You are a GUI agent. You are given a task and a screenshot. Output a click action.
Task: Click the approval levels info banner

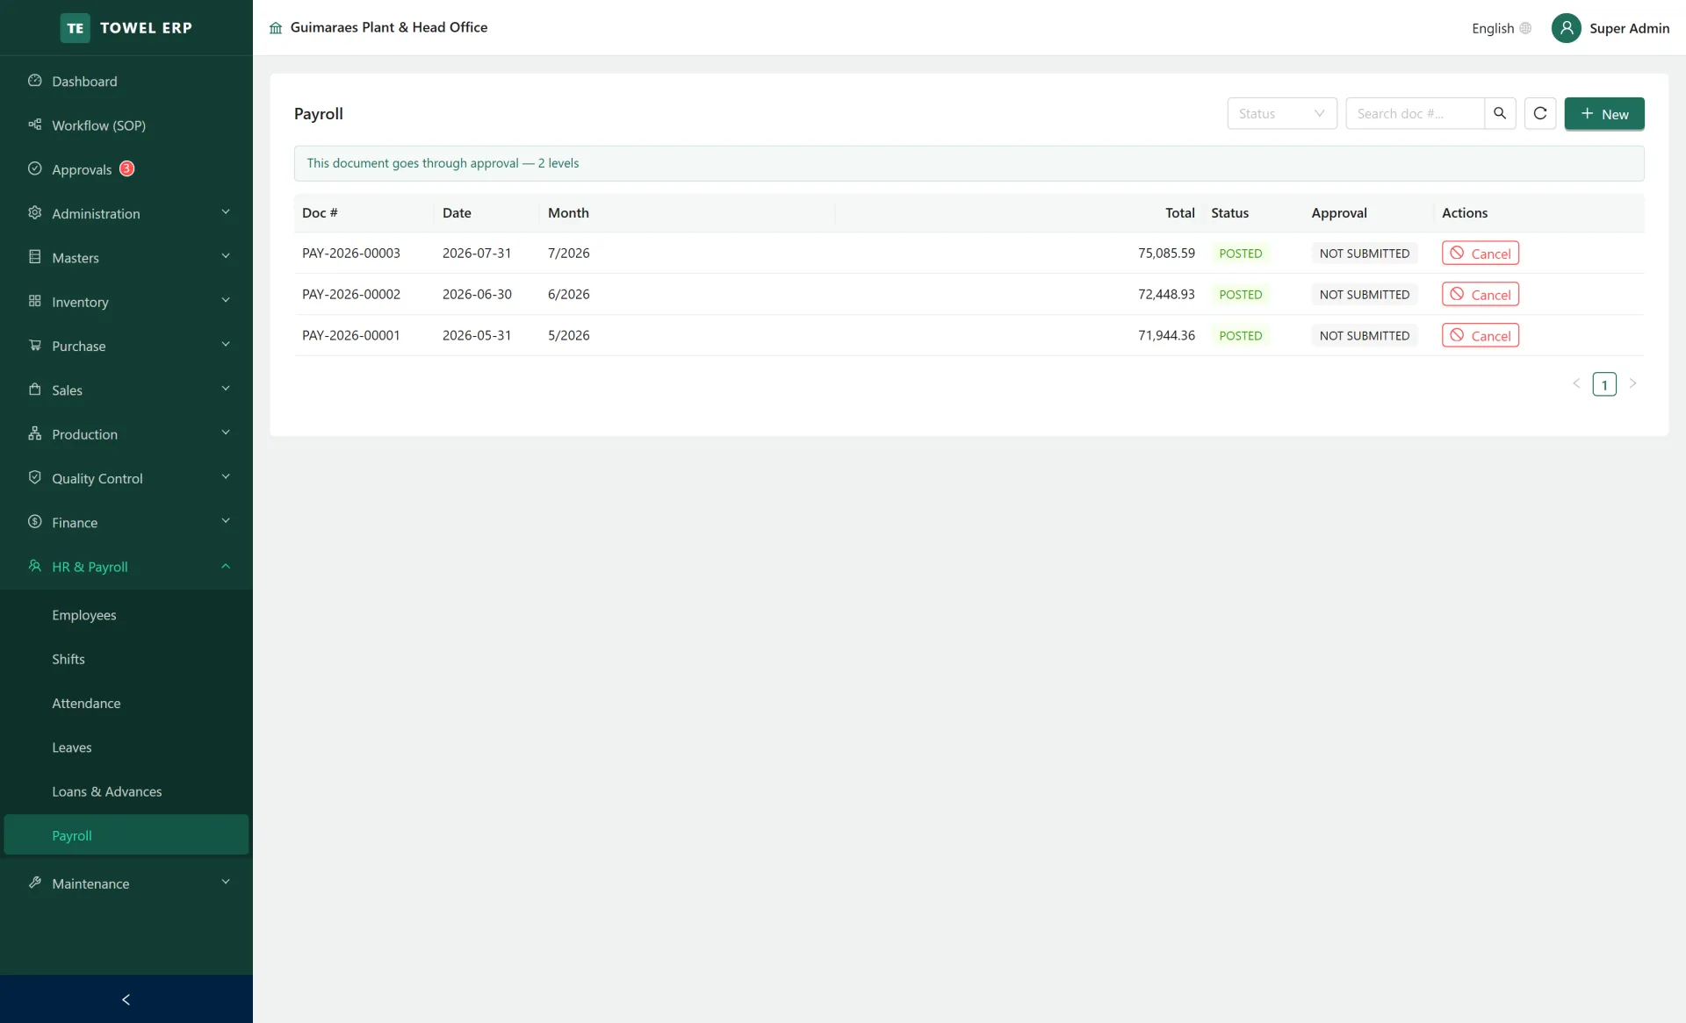tap(969, 163)
